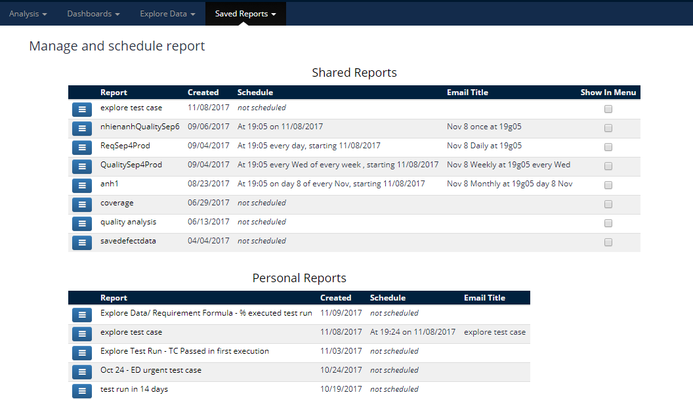Select Explore Test Run - TC Passed report name

[184, 351]
